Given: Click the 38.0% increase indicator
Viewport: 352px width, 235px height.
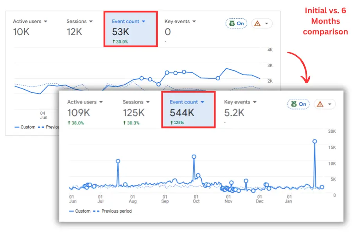Looking at the screenshot, I should point(75,123).
